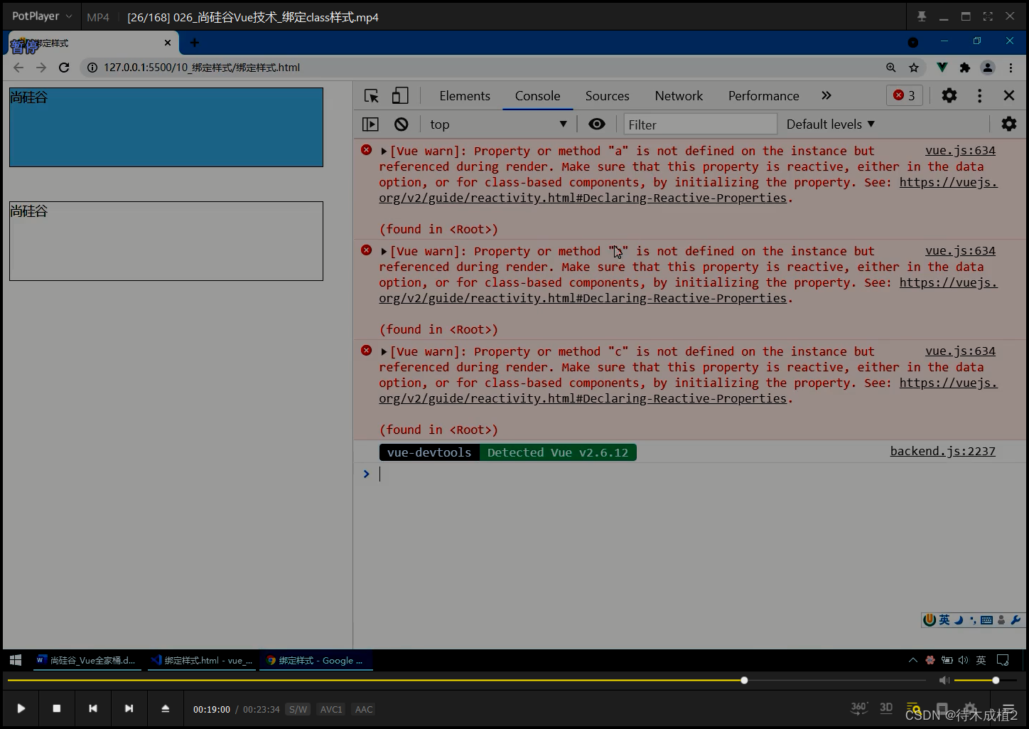Reload the browser page

point(64,68)
